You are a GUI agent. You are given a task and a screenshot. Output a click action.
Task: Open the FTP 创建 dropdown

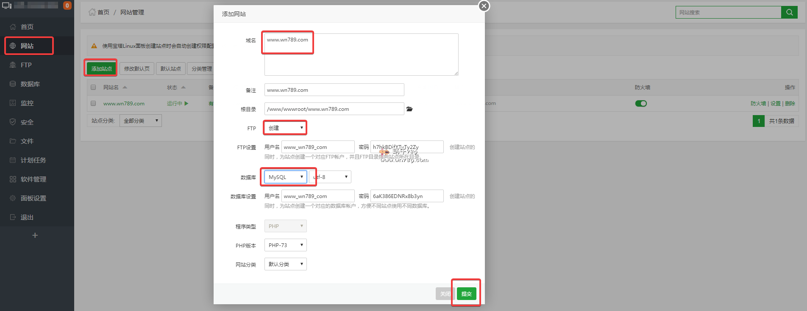(285, 128)
